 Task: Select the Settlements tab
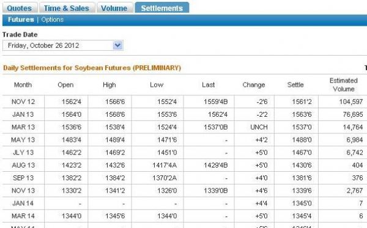162,8
